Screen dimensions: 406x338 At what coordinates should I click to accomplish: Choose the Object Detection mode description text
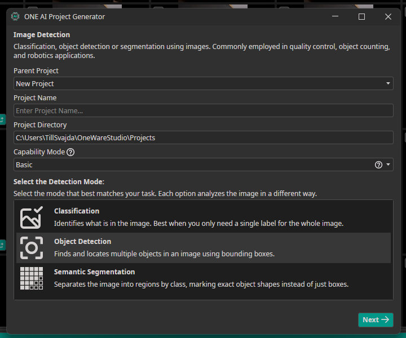164,254
